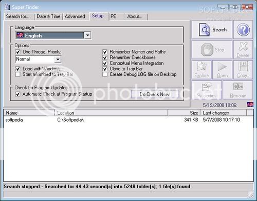Enable Start minimized to Tray Bar
The image size is (257, 201).
(x=18, y=74)
